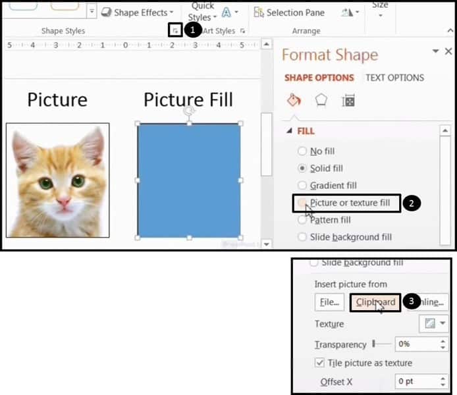Viewport: 457px width, 395px height.
Task: Choose the Solid fill option
Action: pos(320,169)
